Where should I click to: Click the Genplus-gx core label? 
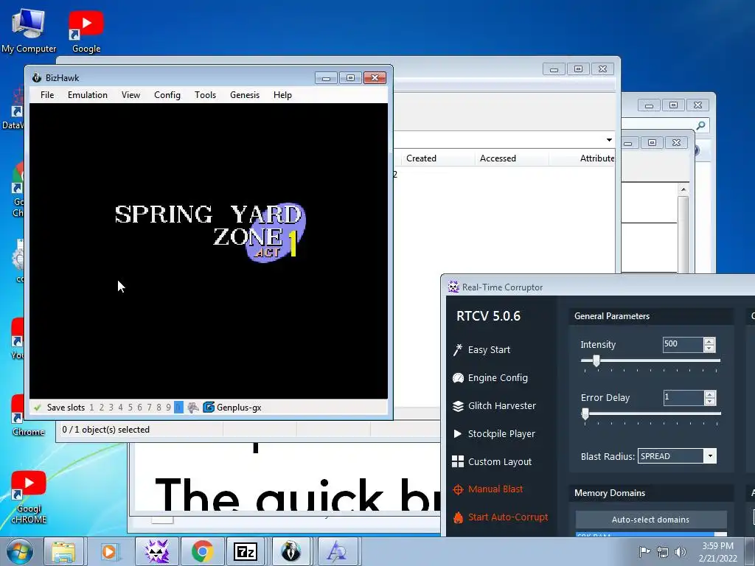239,407
